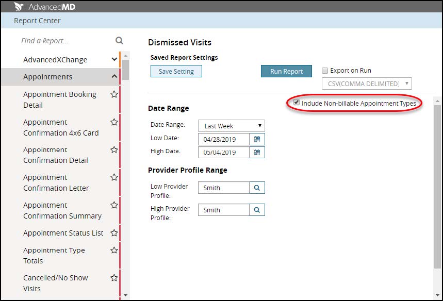Viewport: 443px width, 301px height.
Task: Open Appointment Confirmation Letter report
Action: (56, 182)
